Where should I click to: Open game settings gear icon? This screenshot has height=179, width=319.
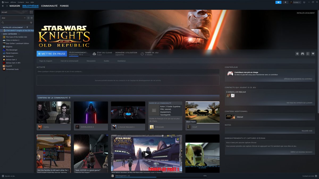tap(297, 54)
